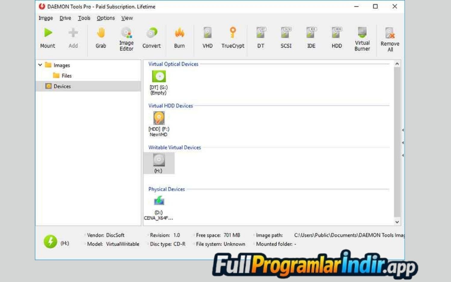Select Images in the tree
This screenshot has width=451, height=282.
[62, 65]
